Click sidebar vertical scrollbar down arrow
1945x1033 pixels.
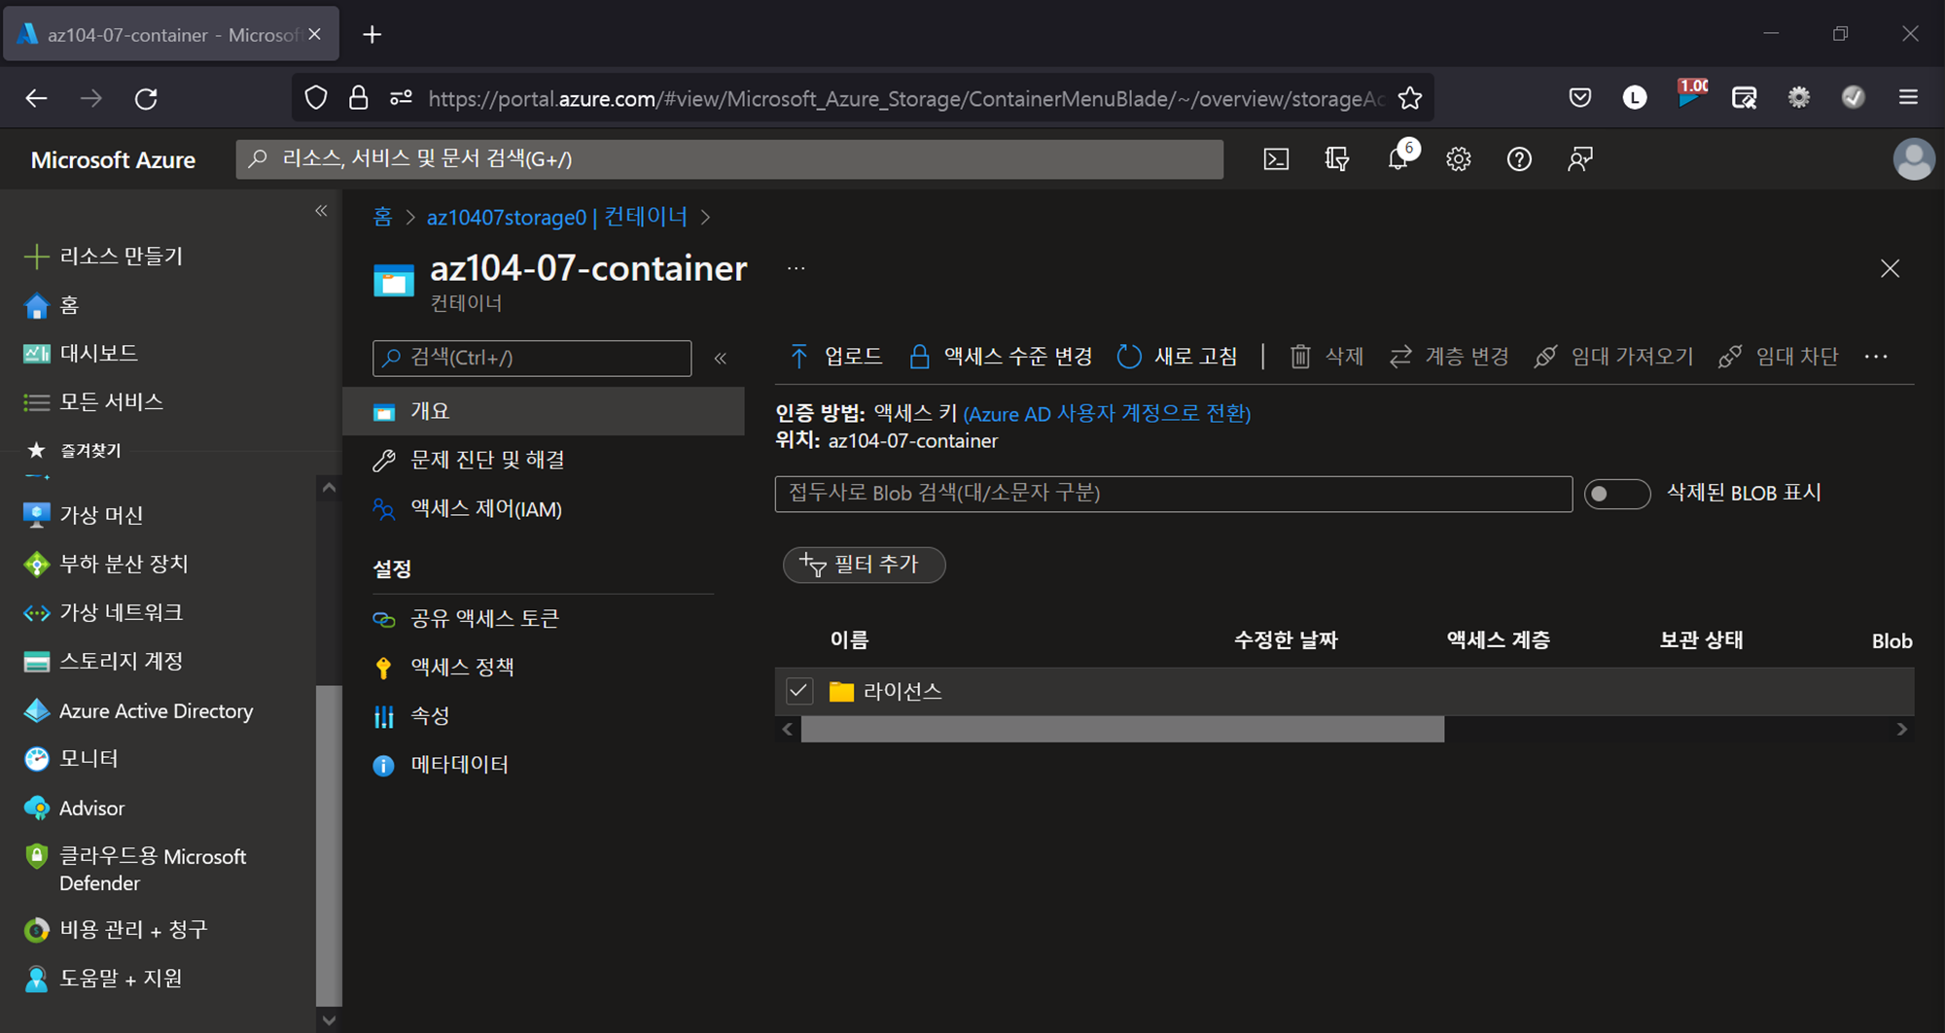click(329, 1020)
